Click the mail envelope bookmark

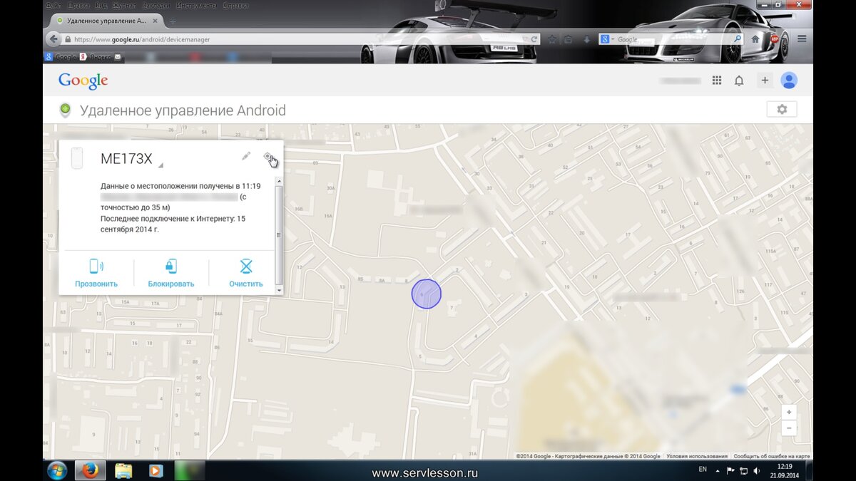(118, 57)
